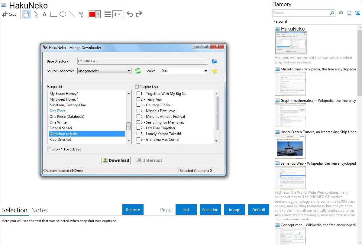
Task: Open the Under Frozen Tundra ship thumbnail
Action: [x=290, y=147]
